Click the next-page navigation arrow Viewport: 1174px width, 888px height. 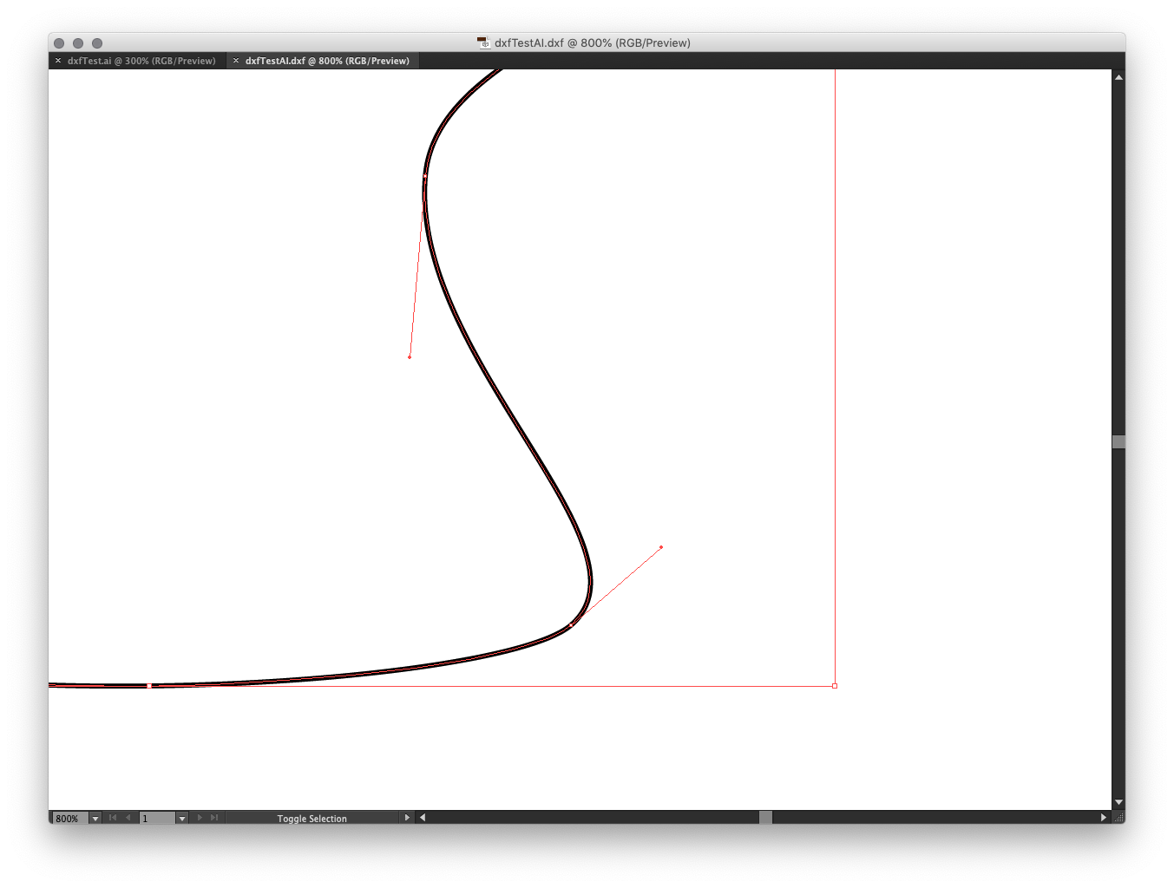click(x=199, y=817)
